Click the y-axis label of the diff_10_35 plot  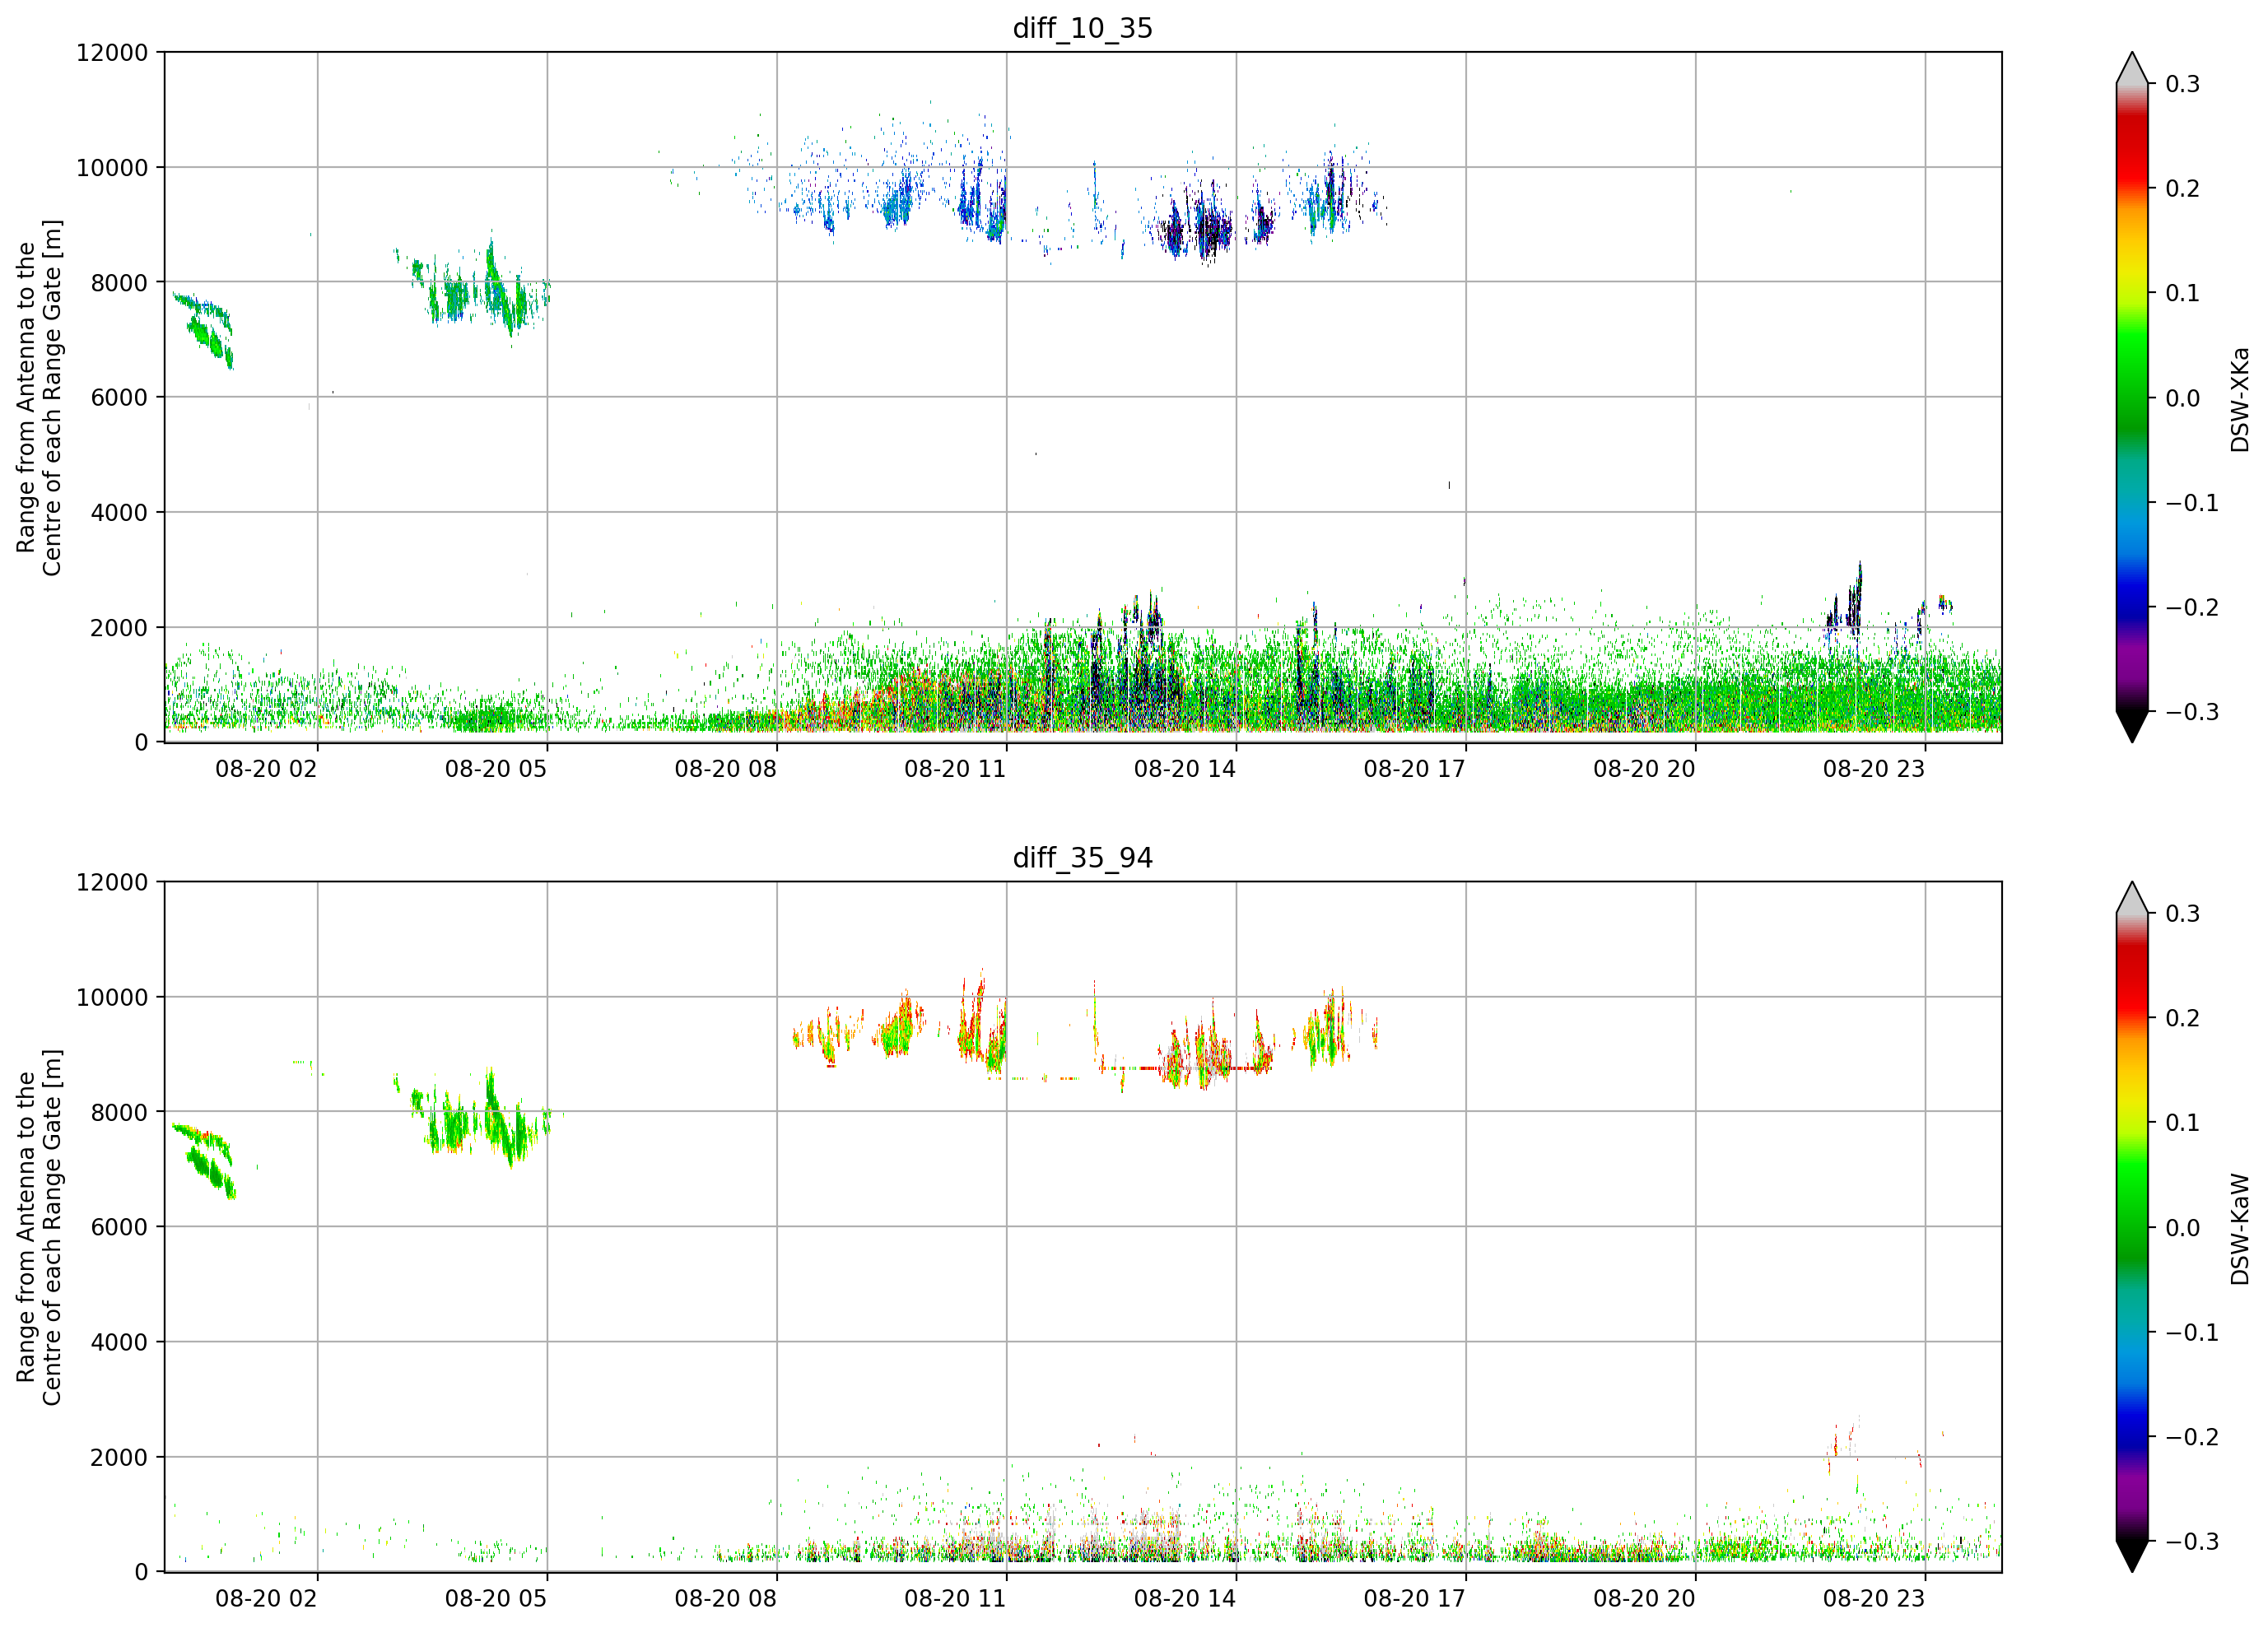pos(39,398)
